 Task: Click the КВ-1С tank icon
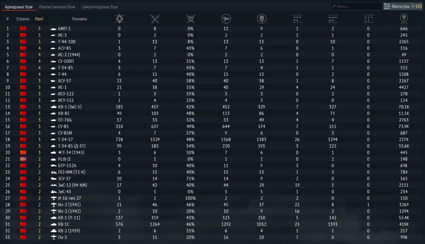click(x=53, y=224)
